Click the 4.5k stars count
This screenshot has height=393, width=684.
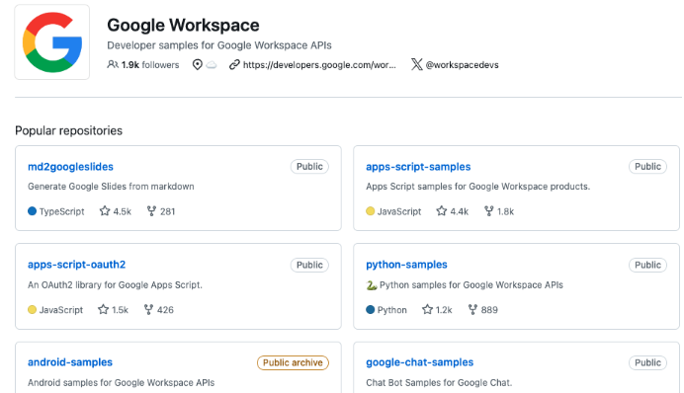coord(123,211)
